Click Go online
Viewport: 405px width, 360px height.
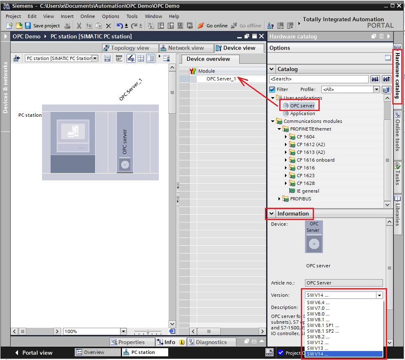[x=213, y=26]
